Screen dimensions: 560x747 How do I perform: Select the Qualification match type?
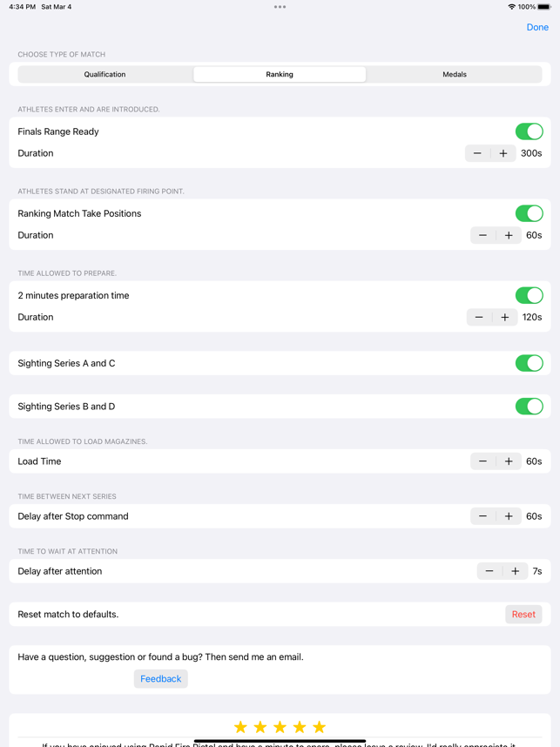coord(105,75)
